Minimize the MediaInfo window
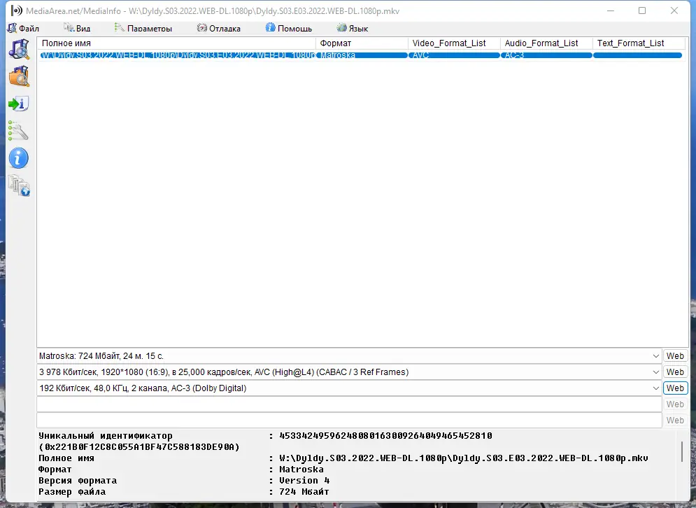This screenshot has height=508, width=696. pos(611,10)
